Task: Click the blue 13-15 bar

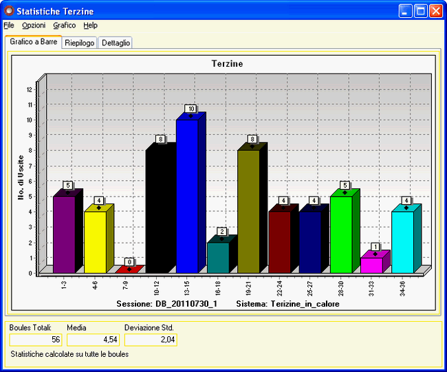Action: point(187,196)
